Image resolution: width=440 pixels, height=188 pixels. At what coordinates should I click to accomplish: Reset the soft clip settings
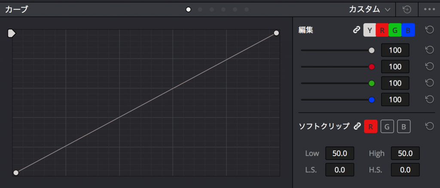pos(428,126)
